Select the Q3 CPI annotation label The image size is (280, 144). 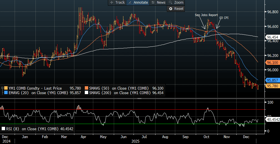[223, 18]
